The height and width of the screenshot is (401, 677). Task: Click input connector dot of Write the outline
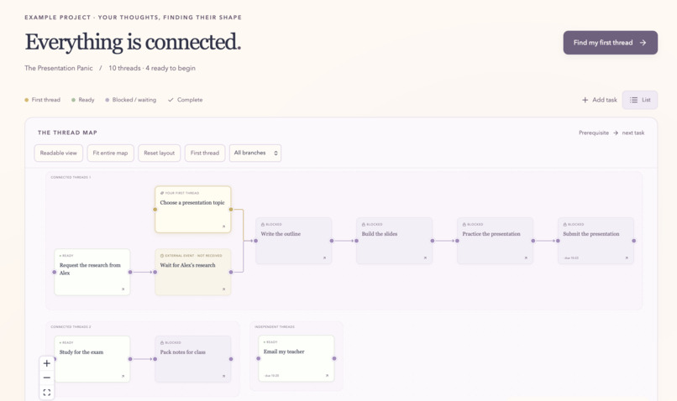coord(255,241)
